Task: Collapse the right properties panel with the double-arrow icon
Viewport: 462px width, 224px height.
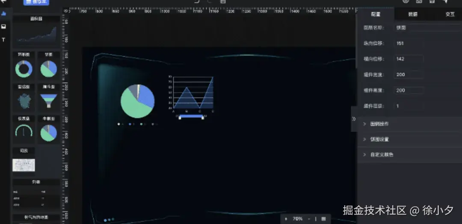Action: [x=354, y=119]
